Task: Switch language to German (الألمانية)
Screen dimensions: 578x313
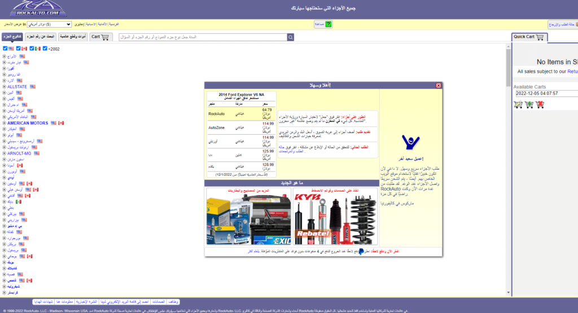Action: click(103, 24)
